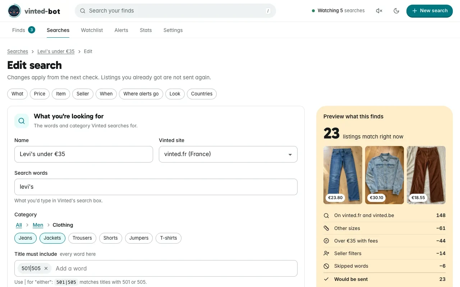The image size is (460, 287).
Task: Jump to Where alerts go section
Action: pyautogui.click(x=141, y=94)
